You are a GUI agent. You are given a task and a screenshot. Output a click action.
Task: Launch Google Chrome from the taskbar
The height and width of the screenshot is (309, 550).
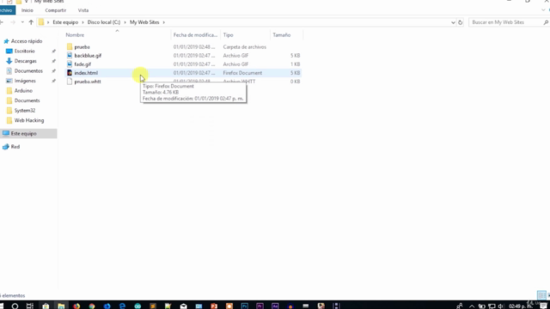pyautogui.click(x=92, y=306)
